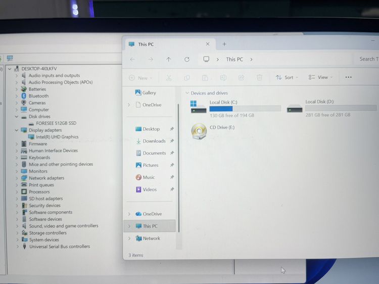Viewport: 379px width, 284px height.
Task: Click the Share icon in toolbar
Action: tap(241, 78)
